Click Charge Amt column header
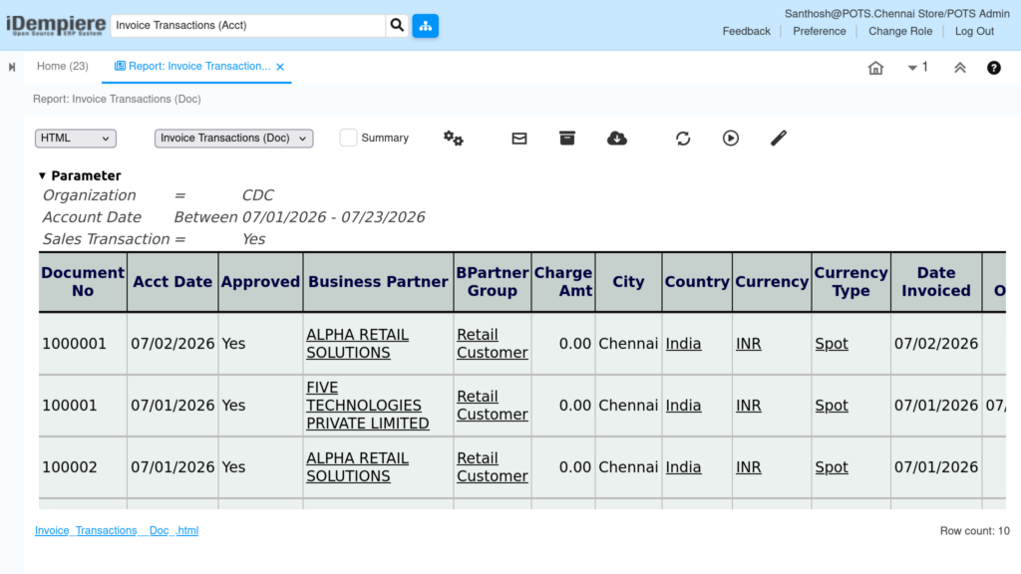This screenshot has height=574, width=1021. (563, 282)
